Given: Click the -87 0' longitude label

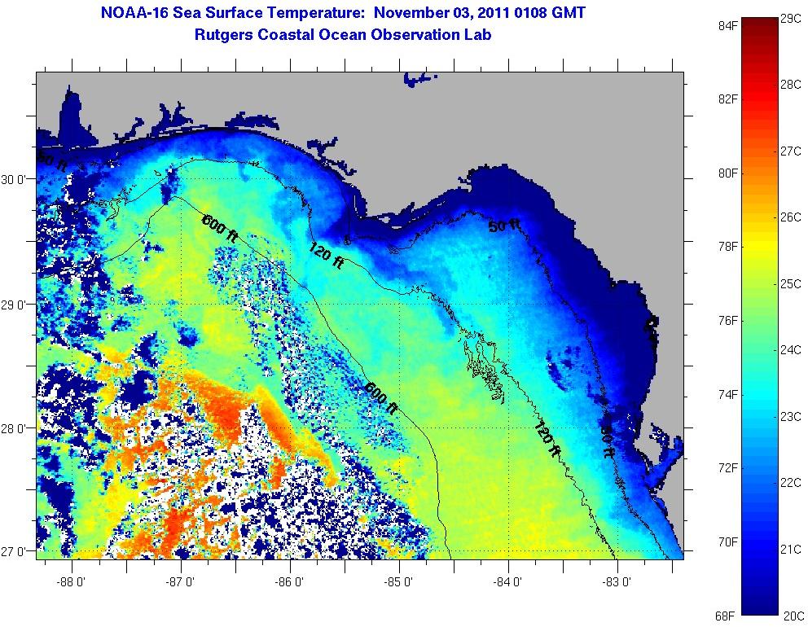Looking at the screenshot, I should click(182, 582).
